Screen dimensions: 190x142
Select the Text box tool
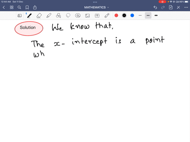(97, 16)
